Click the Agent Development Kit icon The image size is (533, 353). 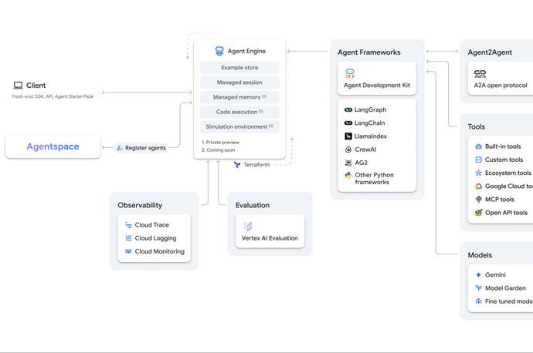[x=350, y=74]
